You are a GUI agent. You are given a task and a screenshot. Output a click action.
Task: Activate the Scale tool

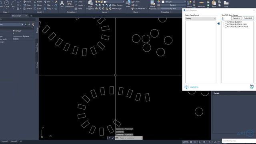37,8
